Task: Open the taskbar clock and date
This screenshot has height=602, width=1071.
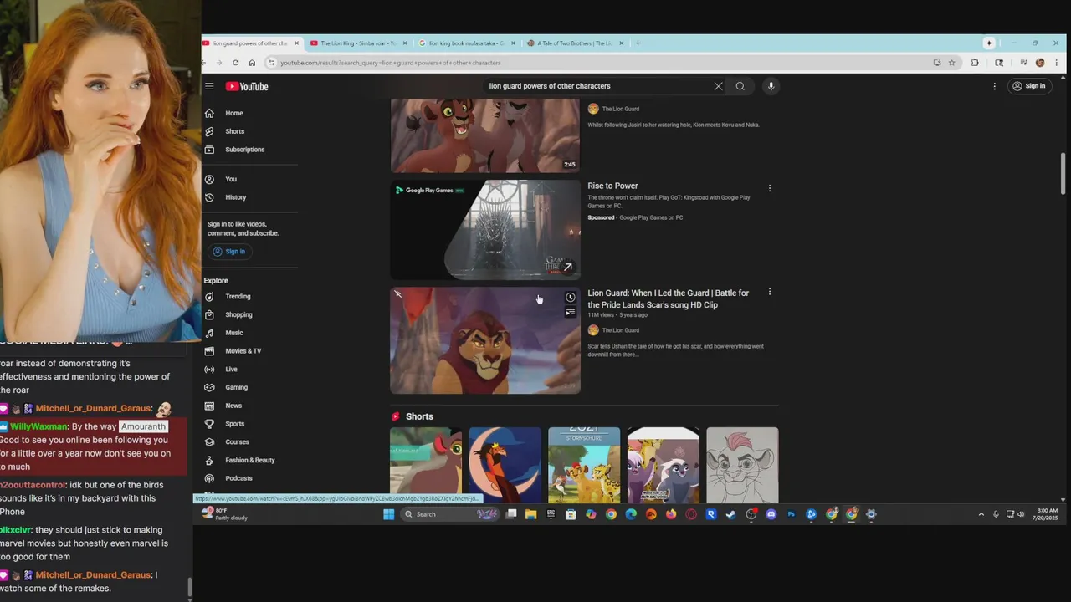Action: (1047, 514)
